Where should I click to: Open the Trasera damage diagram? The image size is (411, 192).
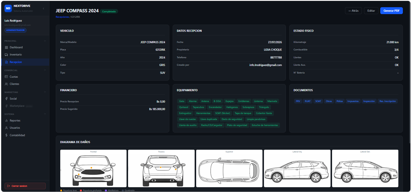(161, 168)
